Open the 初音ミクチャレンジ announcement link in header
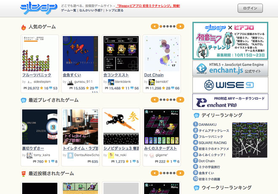This screenshot has width=278, height=194. click(148, 6)
